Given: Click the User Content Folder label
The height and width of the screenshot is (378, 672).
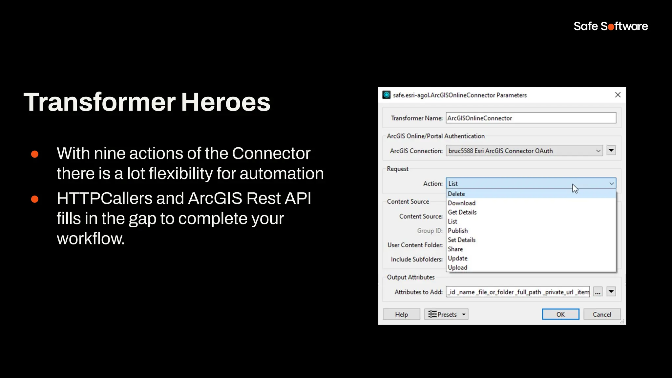Looking at the screenshot, I should click(415, 245).
